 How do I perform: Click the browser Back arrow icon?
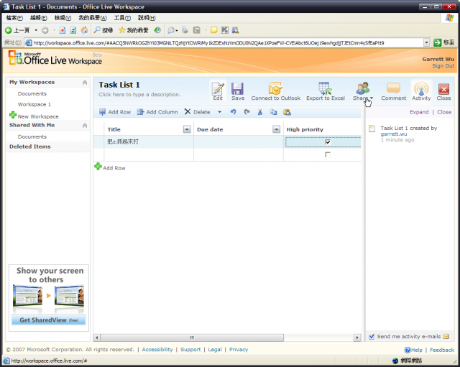8,30
